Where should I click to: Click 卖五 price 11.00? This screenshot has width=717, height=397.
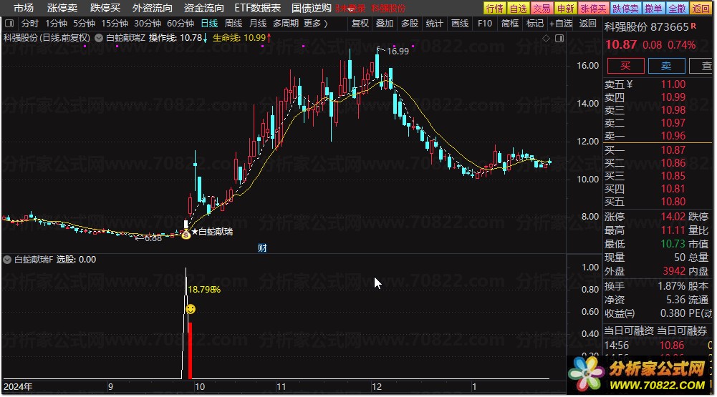(673, 84)
